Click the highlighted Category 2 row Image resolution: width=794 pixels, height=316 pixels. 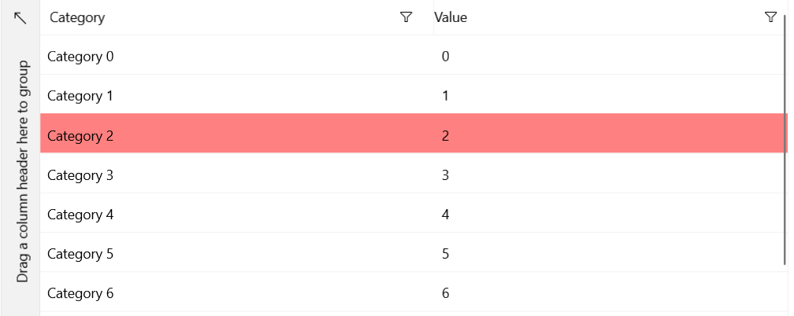coord(80,135)
